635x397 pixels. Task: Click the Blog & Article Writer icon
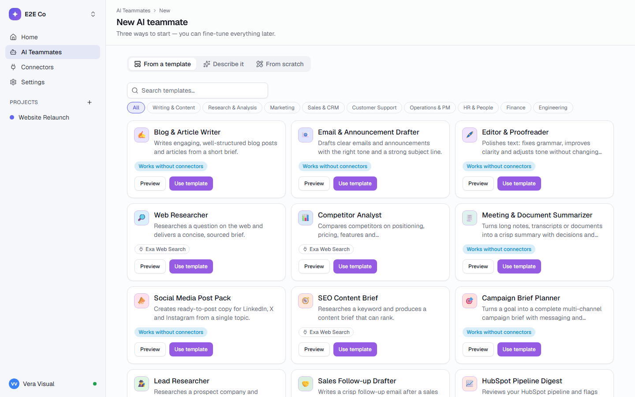[142, 135]
